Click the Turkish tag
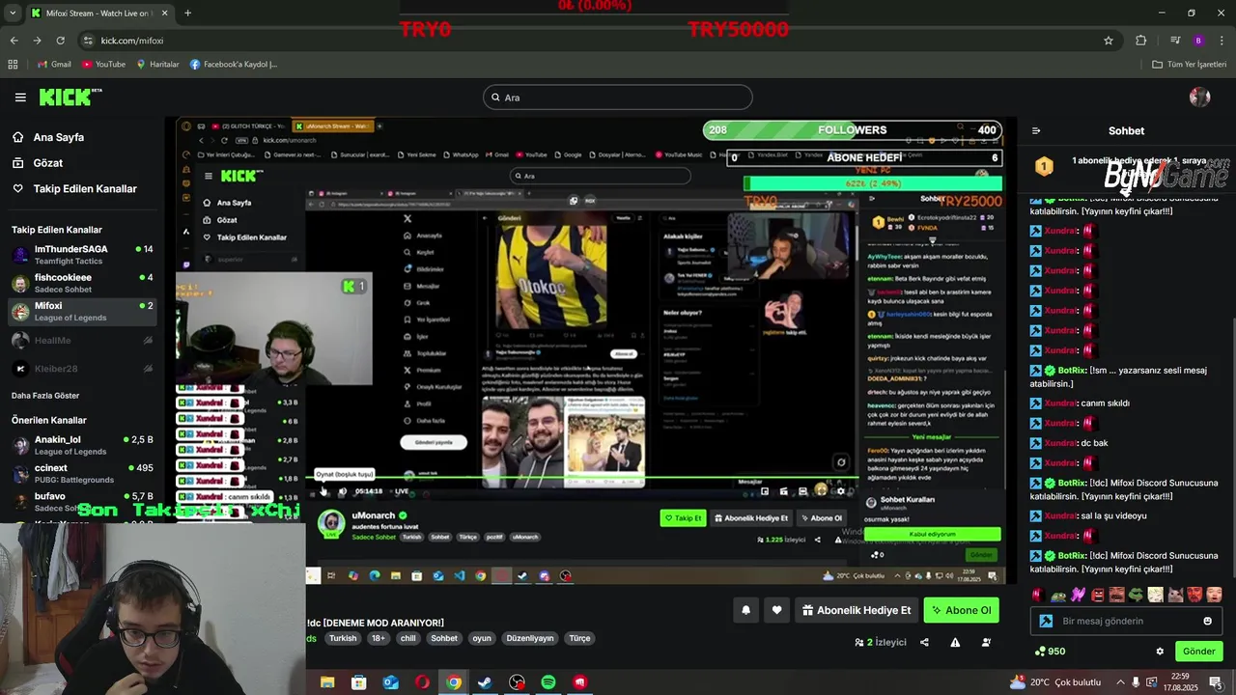The height and width of the screenshot is (695, 1236). pos(343,638)
